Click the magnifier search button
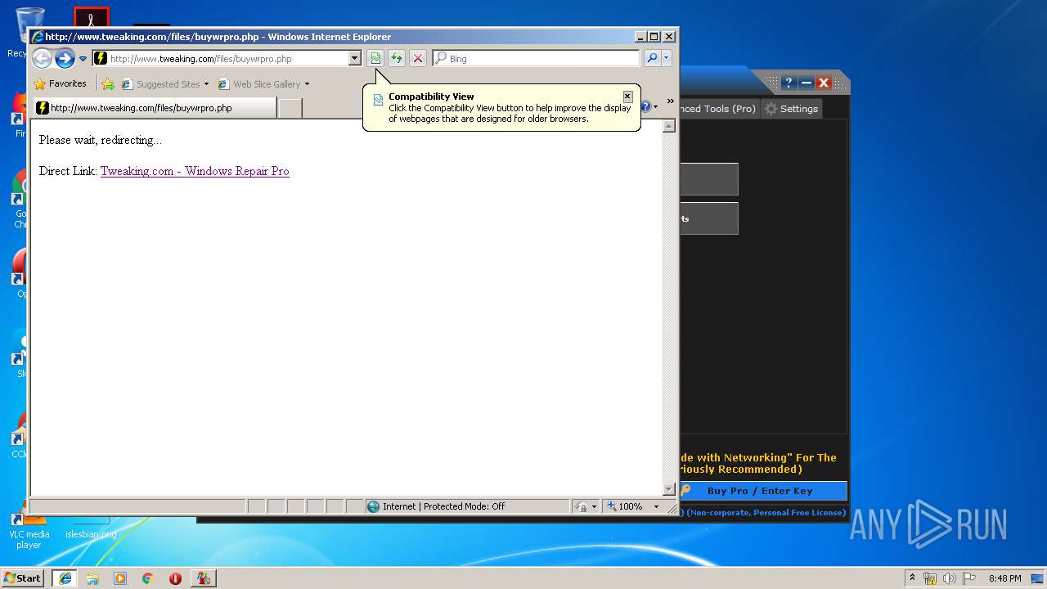The height and width of the screenshot is (589, 1047). 652,58
